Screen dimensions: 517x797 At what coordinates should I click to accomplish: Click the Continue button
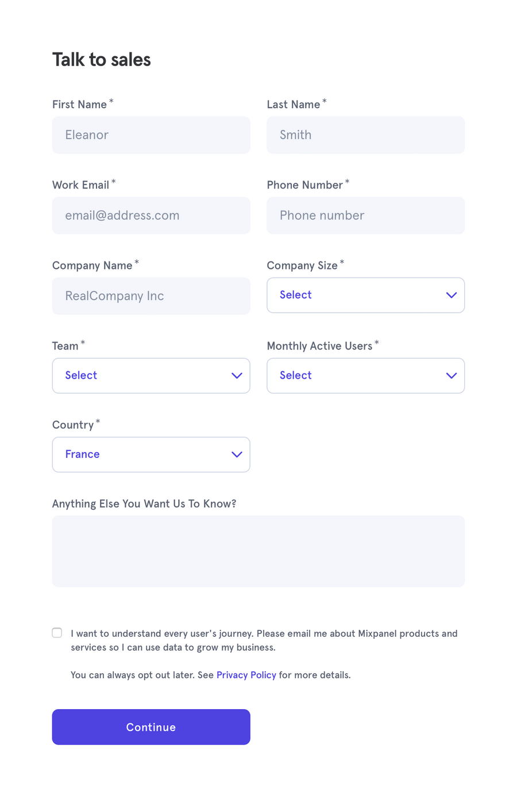click(151, 727)
